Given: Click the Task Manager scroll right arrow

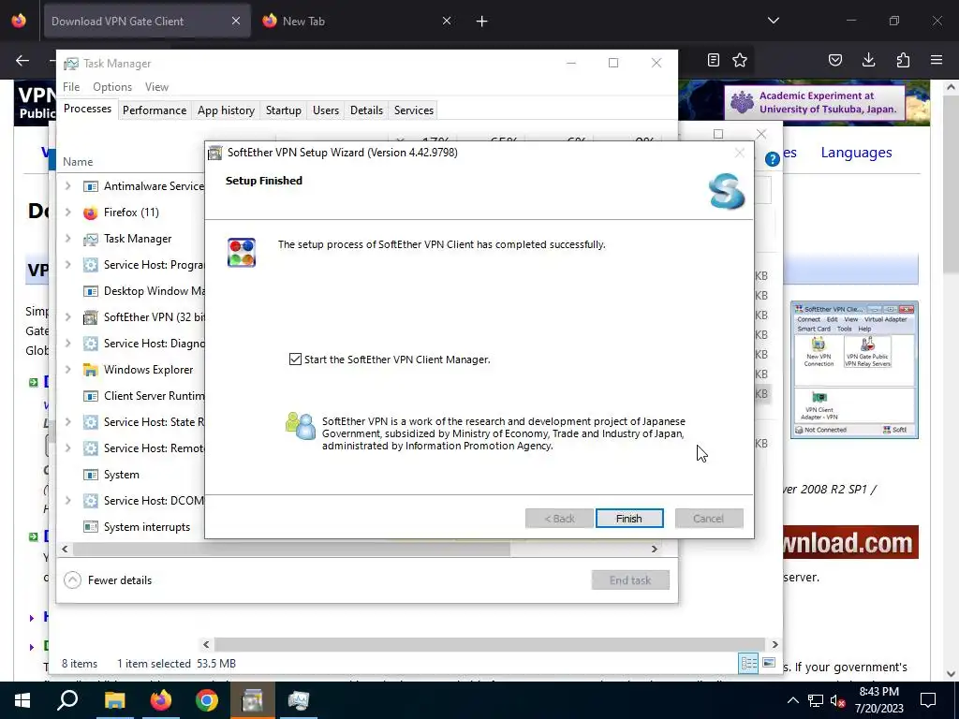Looking at the screenshot, I should coord(654,549).
